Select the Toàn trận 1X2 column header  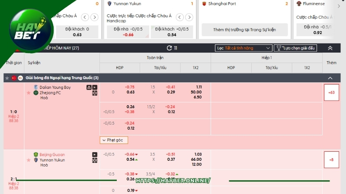195,68
